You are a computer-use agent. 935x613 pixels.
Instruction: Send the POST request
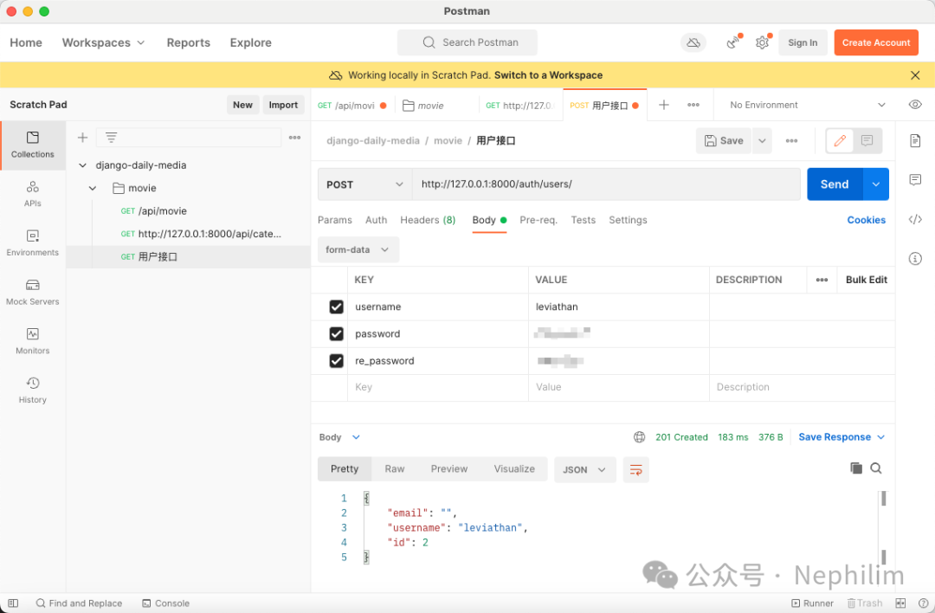(835, 184)
